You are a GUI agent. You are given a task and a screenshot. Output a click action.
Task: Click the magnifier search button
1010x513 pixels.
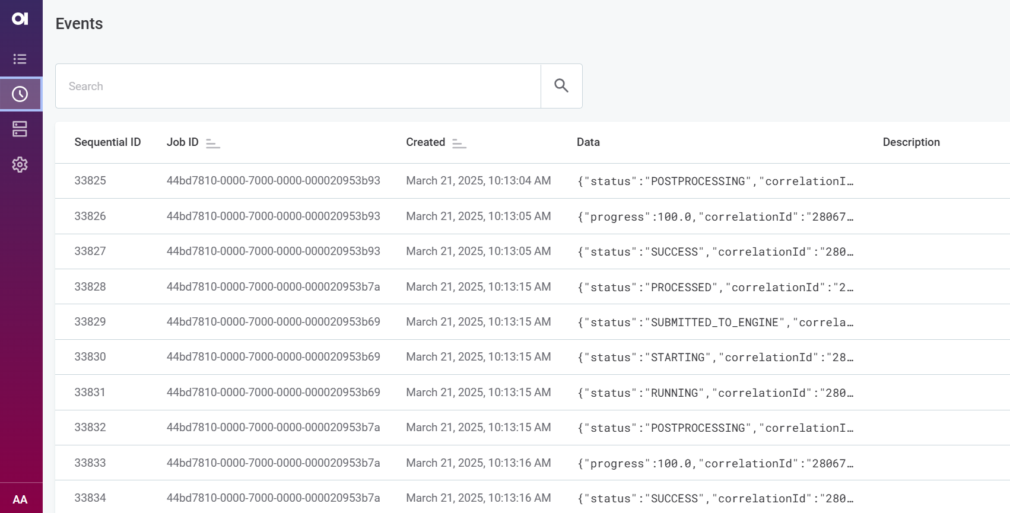(x=561, y=86)
